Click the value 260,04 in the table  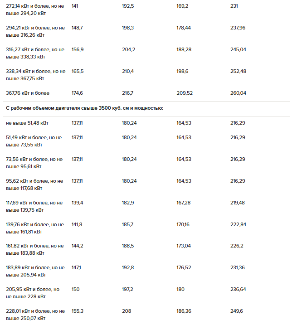(x=238, y=93)
